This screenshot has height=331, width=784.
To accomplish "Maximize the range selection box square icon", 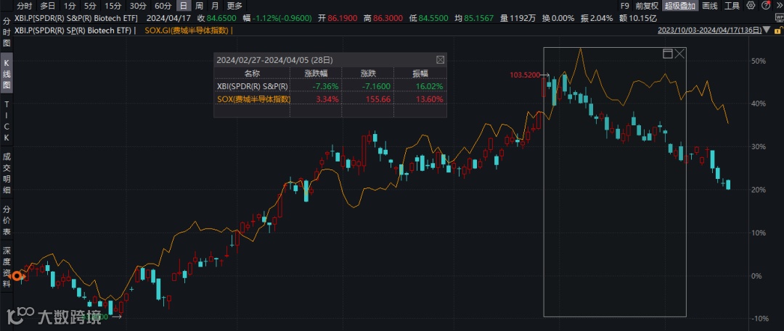I will click(668, 54).
